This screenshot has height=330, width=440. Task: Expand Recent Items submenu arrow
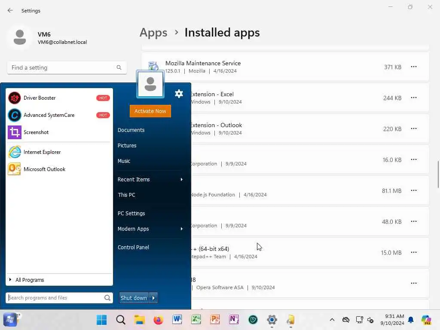182,179
